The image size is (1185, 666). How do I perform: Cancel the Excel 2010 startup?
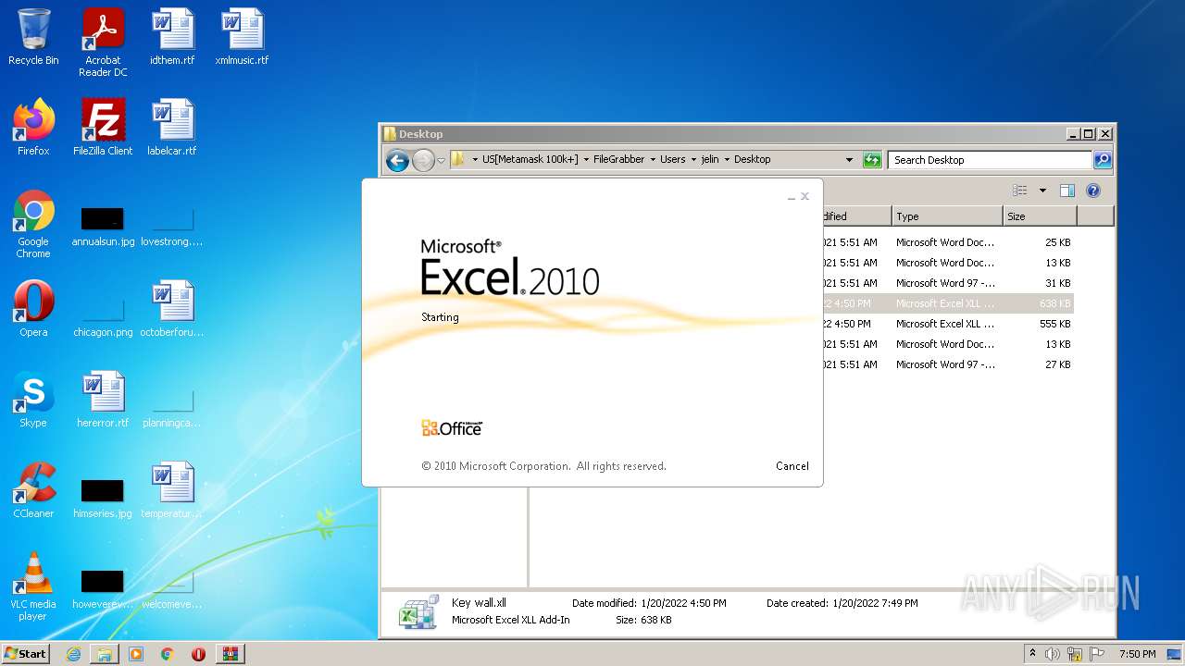point(792,466)
